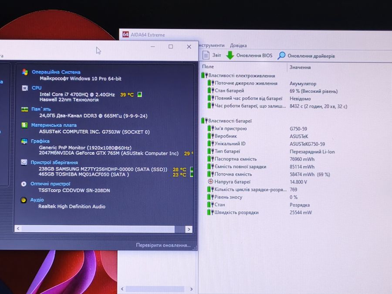
Task: Maximize the Speccy window
Action: pyautogui.click(x=171, y=47)
